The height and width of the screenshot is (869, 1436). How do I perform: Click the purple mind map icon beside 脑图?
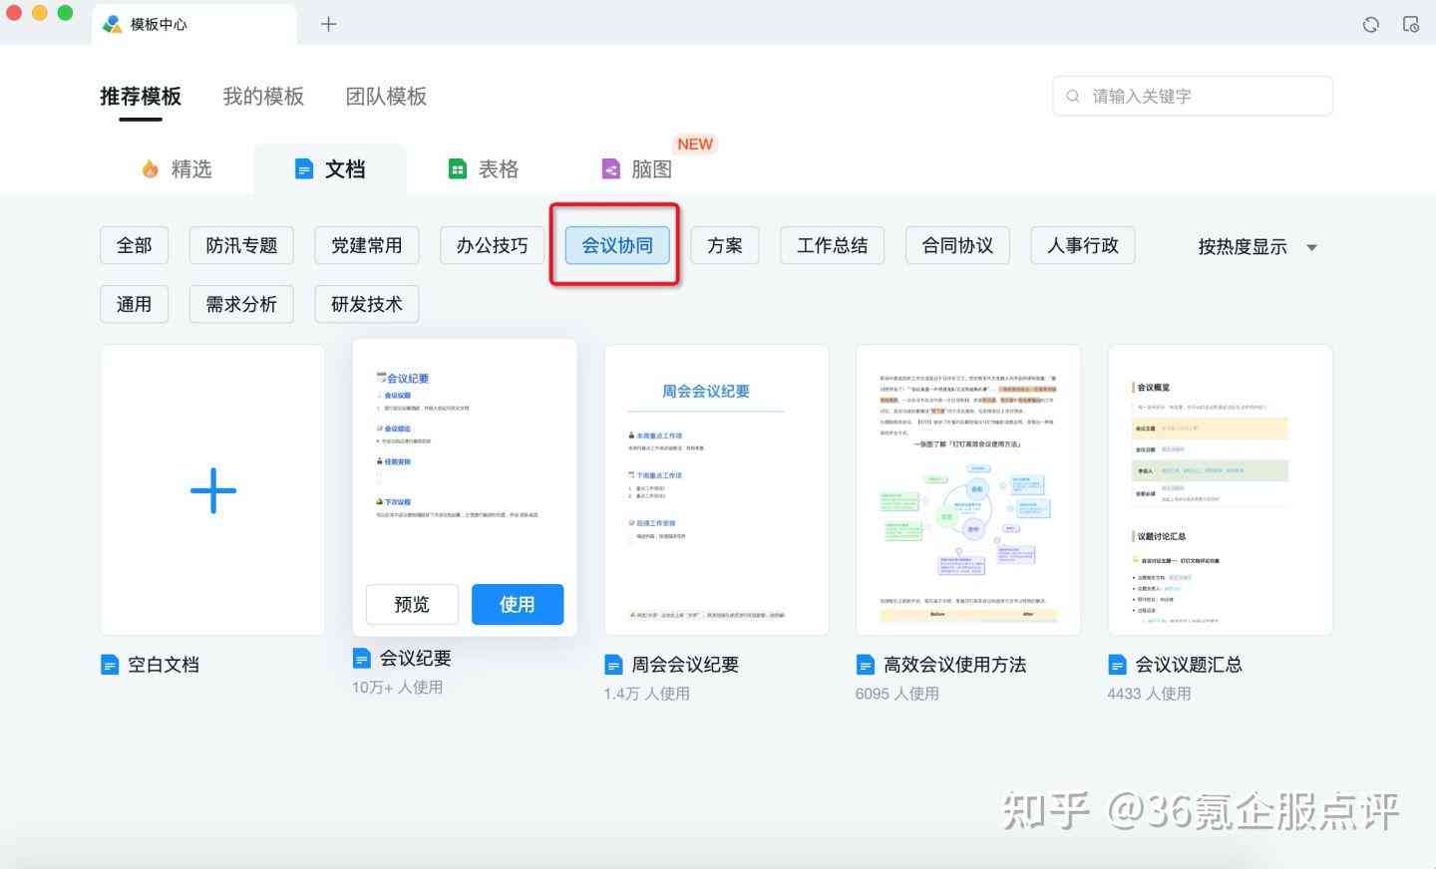(611, 169)
